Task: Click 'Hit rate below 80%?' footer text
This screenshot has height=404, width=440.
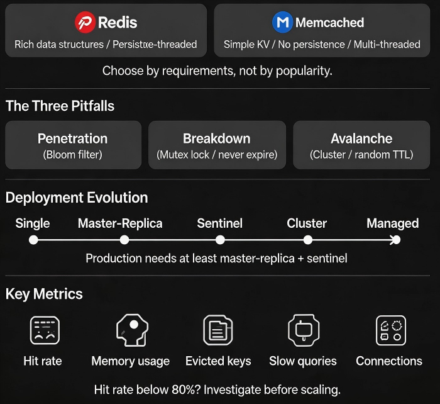Action: pos(147,390)
